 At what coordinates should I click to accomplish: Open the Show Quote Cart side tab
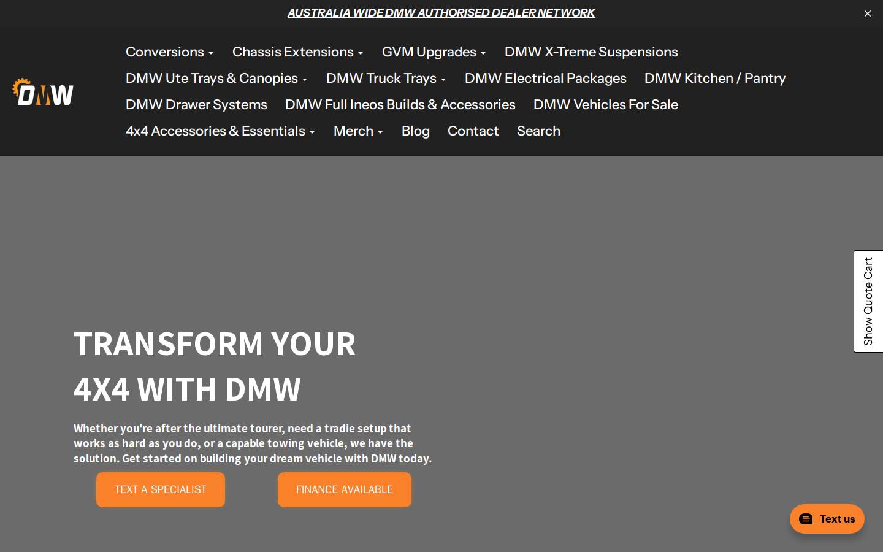click(868, 301)
